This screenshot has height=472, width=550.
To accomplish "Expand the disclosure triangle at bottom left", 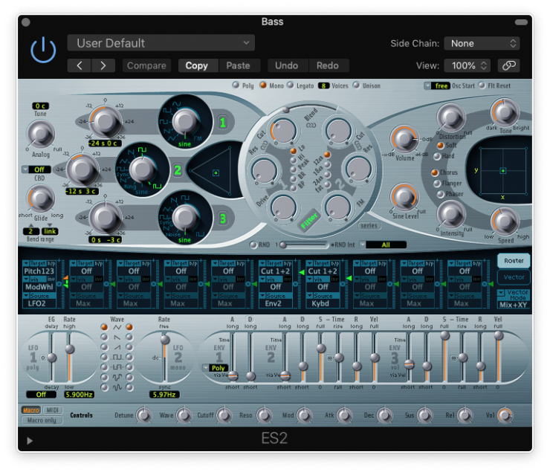I will tap(30, 440).
